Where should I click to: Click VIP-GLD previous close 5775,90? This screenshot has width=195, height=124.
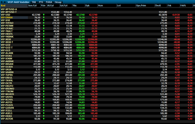pos(163,50)
